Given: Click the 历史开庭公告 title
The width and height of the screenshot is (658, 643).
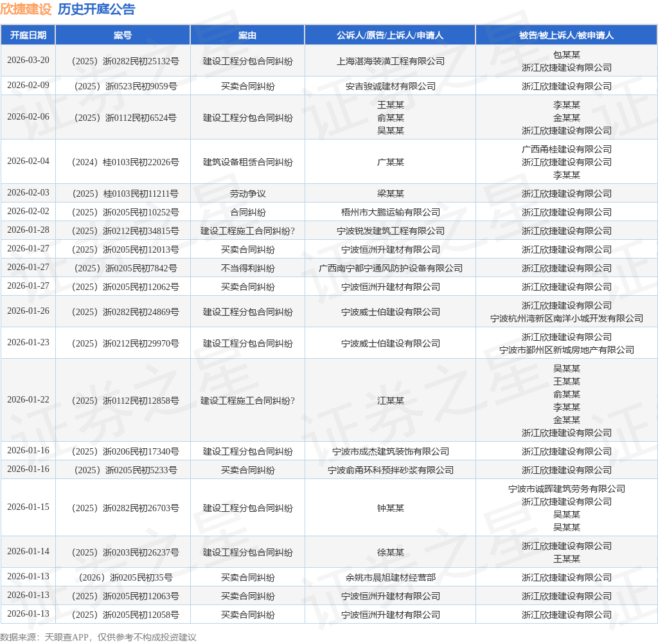Looking at the screenshot, I should (x=96, y=9).
